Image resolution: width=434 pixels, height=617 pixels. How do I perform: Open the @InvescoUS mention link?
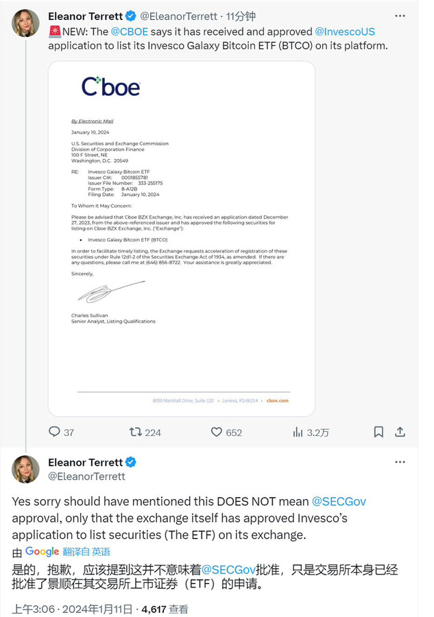[344, 32]
